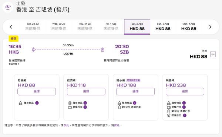Select Thu, 31 Jul date tab
This screenshot has width=222, height=137.
pos(85,27)
